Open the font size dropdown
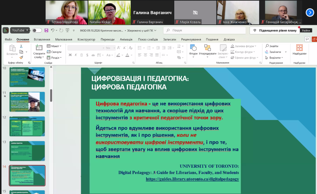Screen dimensions: 317x194 [114, 48]
